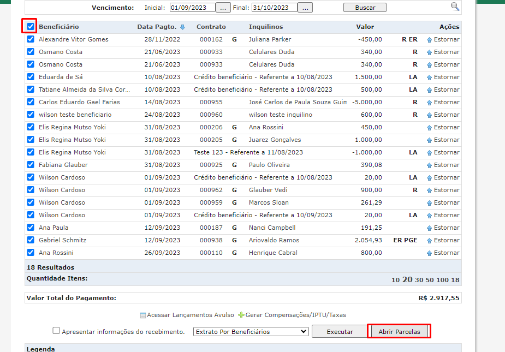Click the Final date input field

point(275,8)
